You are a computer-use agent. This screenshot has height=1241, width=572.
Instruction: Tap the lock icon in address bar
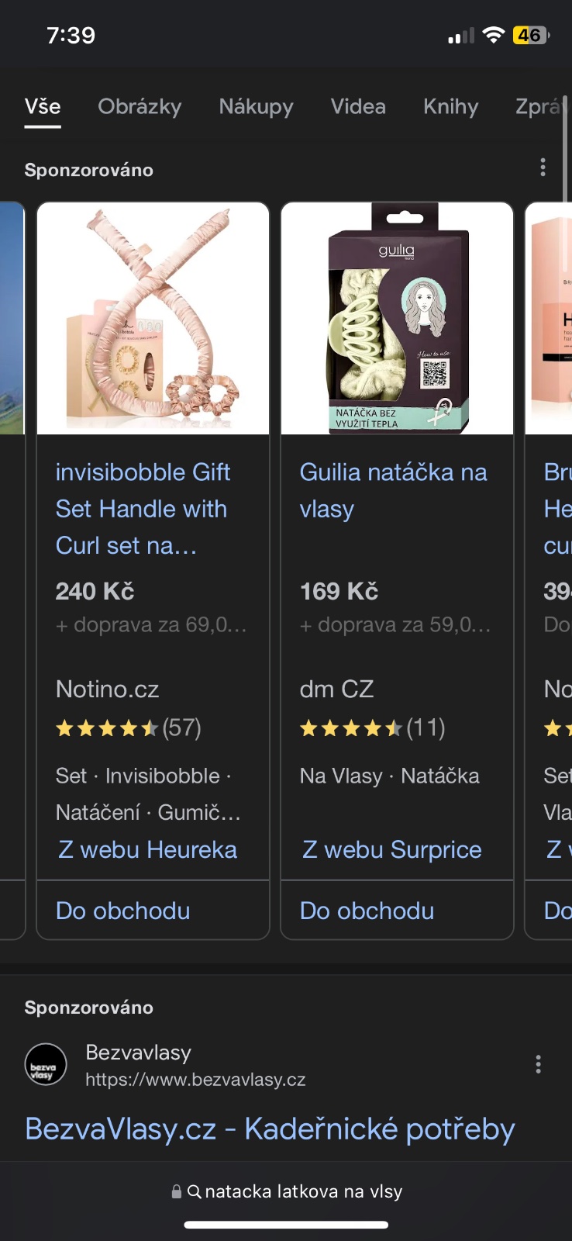point(177,1191)
